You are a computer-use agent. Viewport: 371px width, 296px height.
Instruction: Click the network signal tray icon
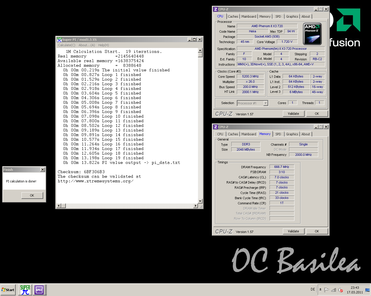point(334,290)
